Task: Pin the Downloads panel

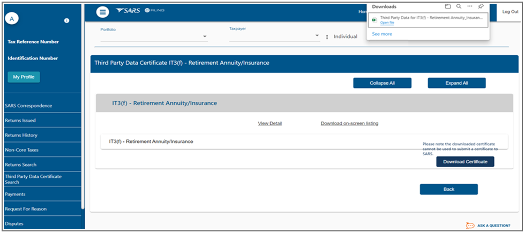Action: (x=481, y=6)
